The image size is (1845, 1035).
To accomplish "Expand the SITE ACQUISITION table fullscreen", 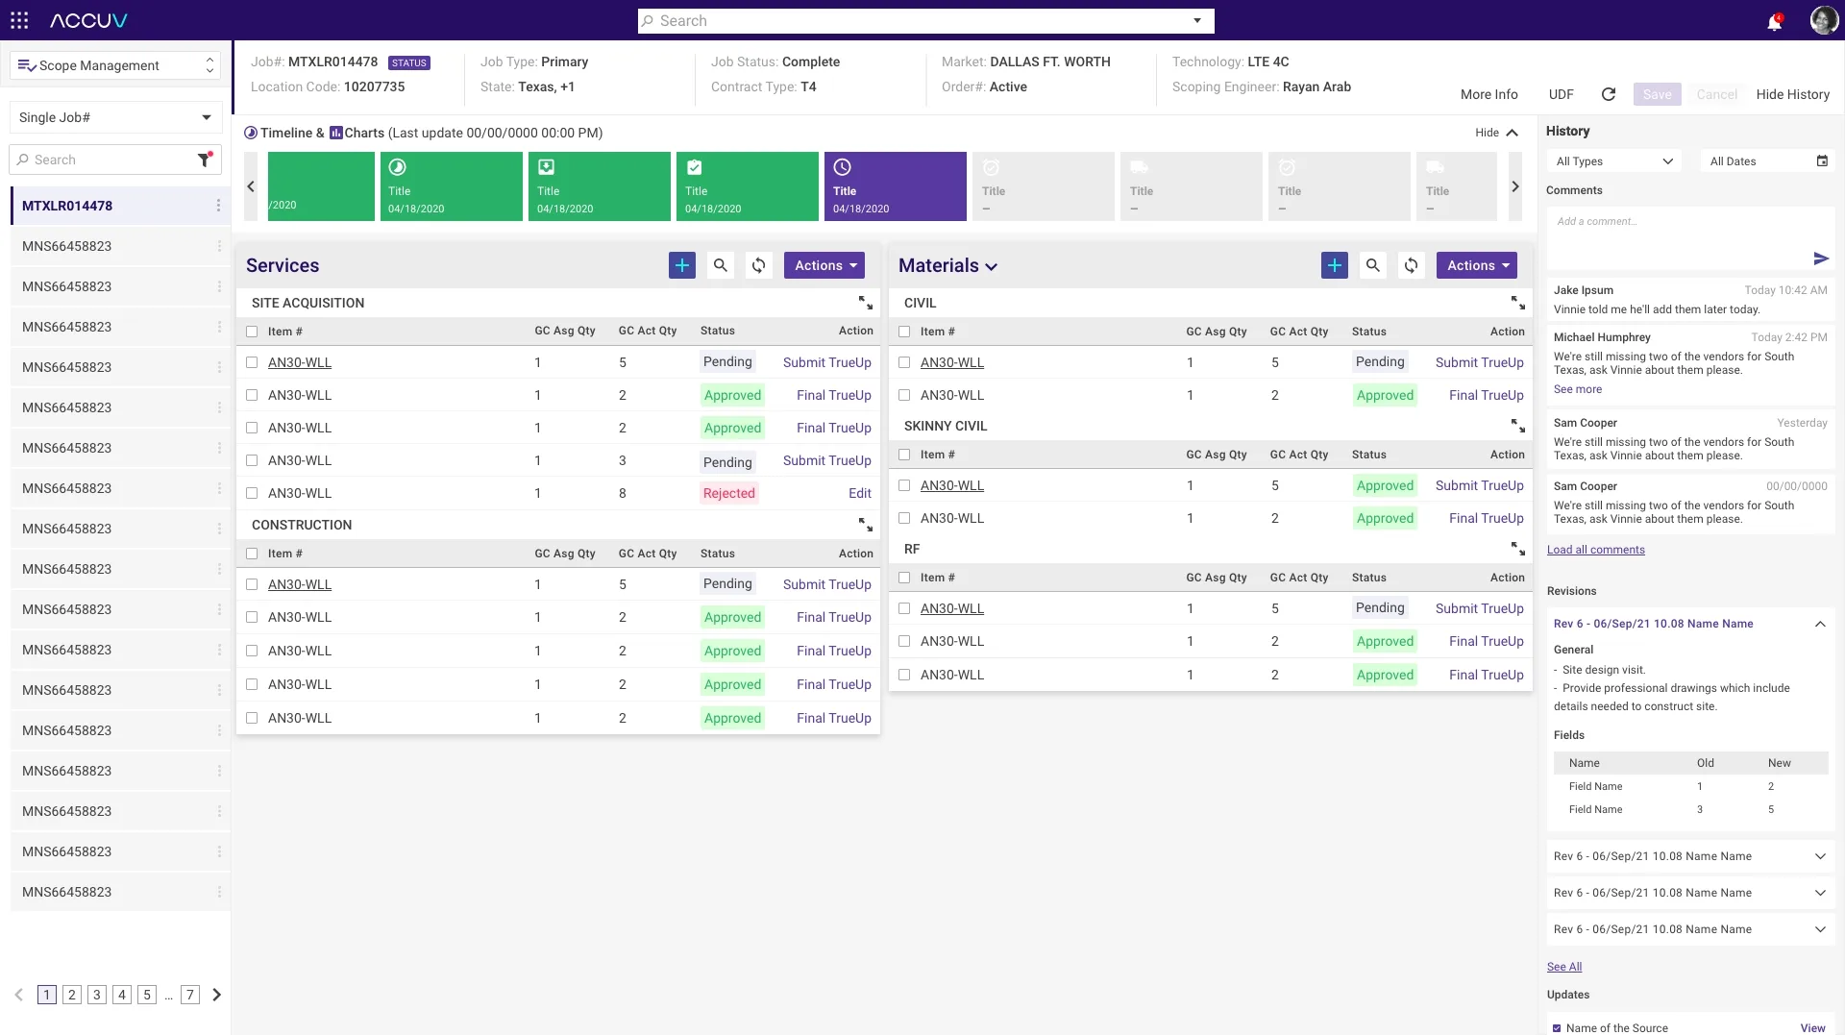I will click(866, 303).
